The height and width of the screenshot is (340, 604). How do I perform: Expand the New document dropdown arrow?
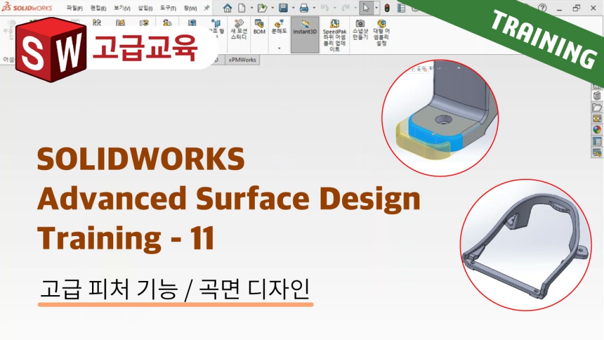tap(252, 8)
